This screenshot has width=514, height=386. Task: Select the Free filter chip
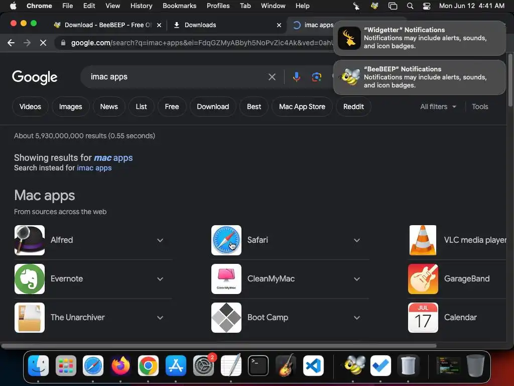pyautogui.click(x=172, y=107)
